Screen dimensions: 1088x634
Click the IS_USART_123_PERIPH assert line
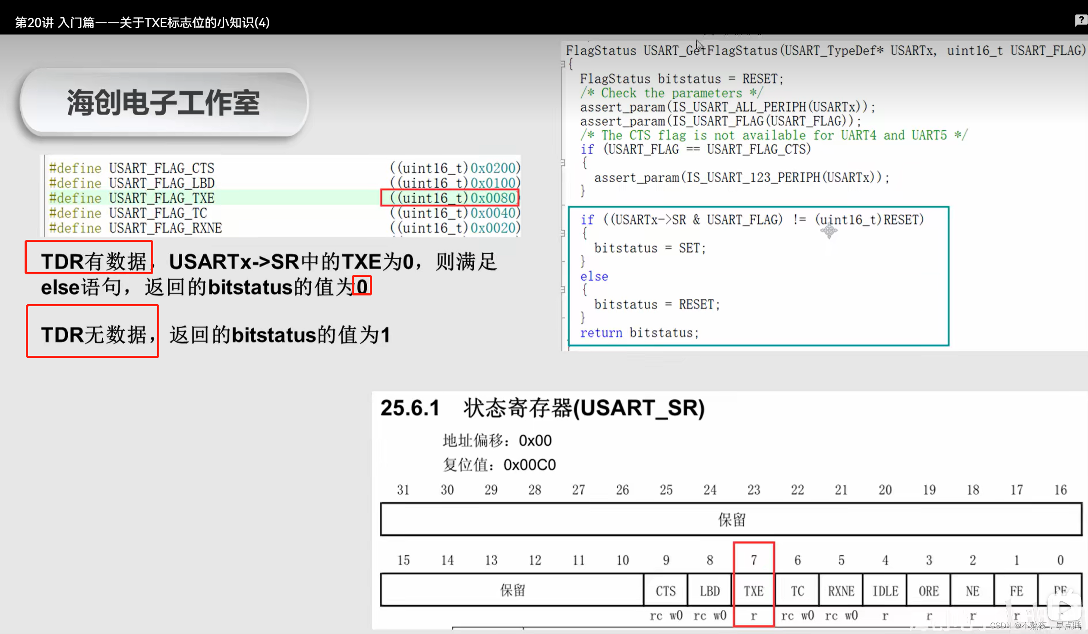coord(742,177)
